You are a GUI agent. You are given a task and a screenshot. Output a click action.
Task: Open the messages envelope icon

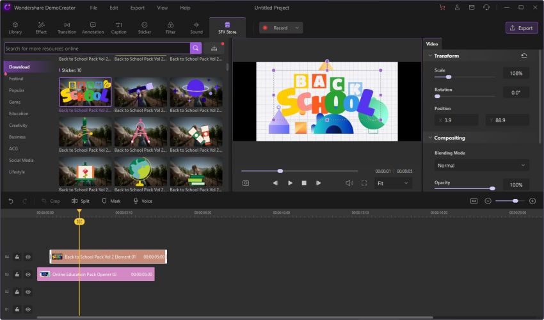point(472,7)
